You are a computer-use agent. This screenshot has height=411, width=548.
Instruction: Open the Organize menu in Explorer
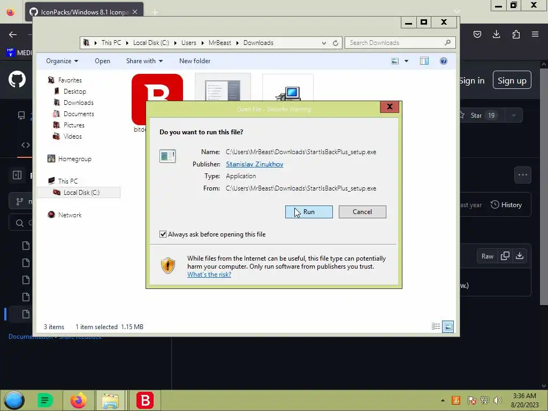62,61
